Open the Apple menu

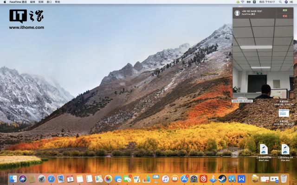[x=5, y=2]
